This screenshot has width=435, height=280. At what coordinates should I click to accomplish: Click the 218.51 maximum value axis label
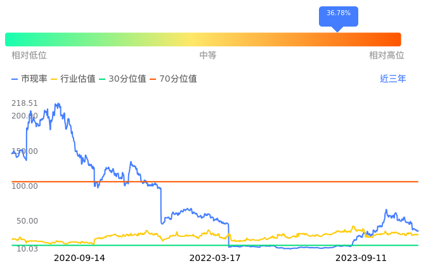25,103
